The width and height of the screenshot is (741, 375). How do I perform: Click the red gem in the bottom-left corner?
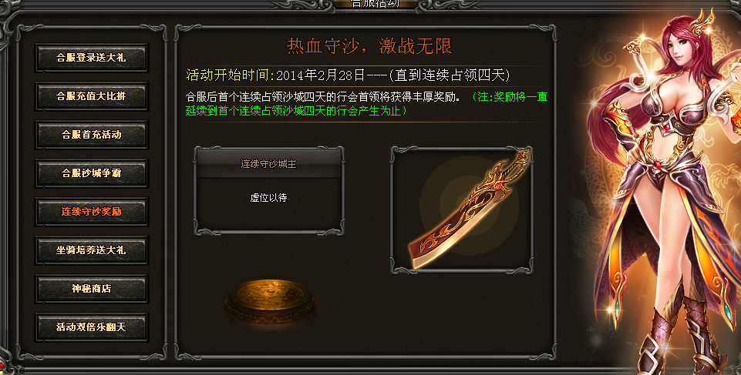[x=2, y=364]
